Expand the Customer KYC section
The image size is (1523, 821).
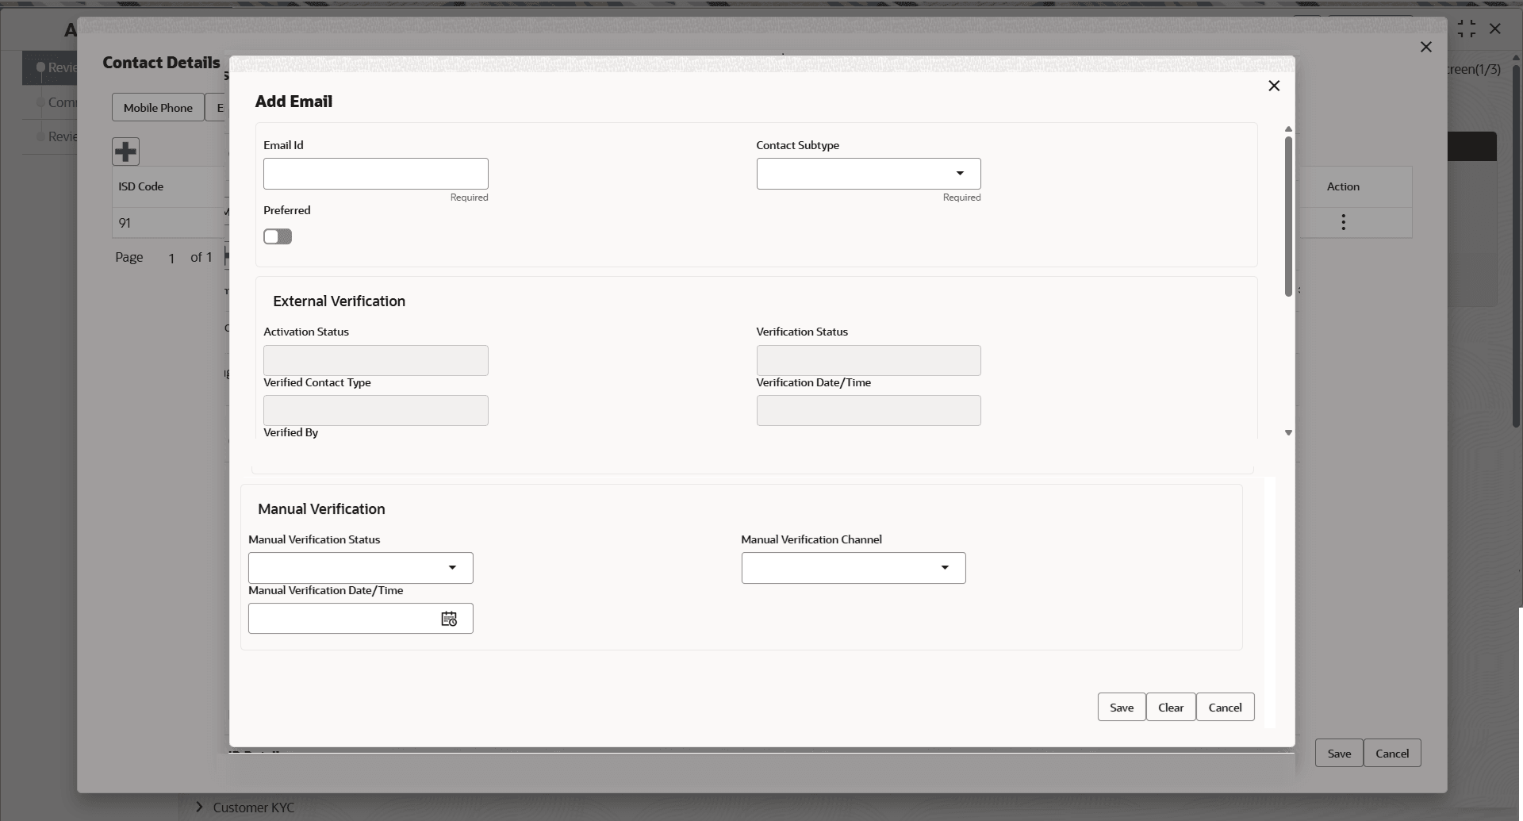(199, 807)
